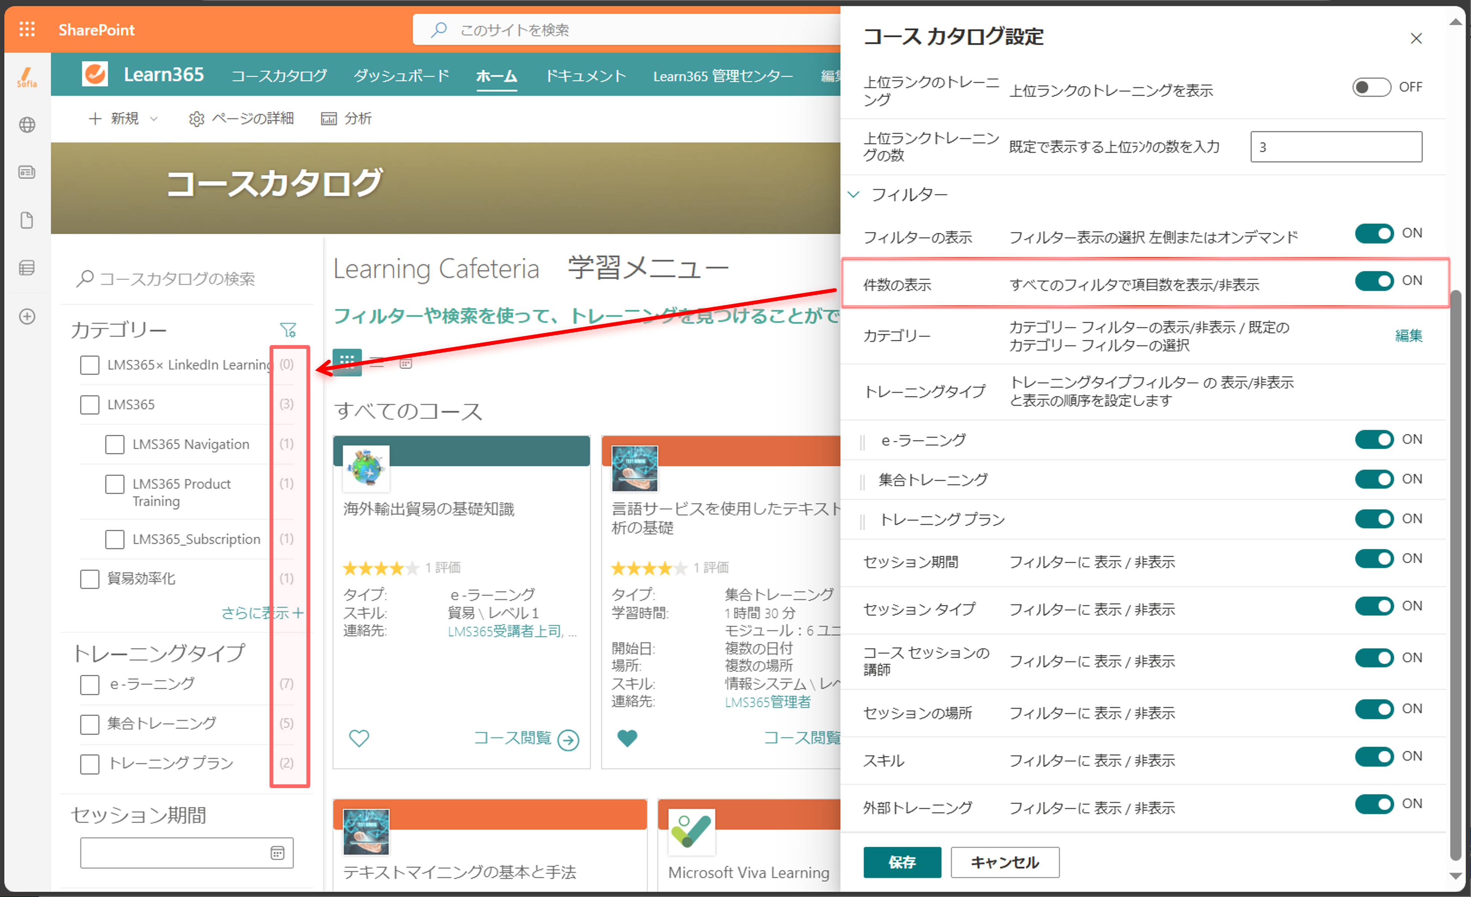This screenshot has width=1471, height=897.
Task: Toggle スキル filter switch
Action: [x=1374, y=757]
